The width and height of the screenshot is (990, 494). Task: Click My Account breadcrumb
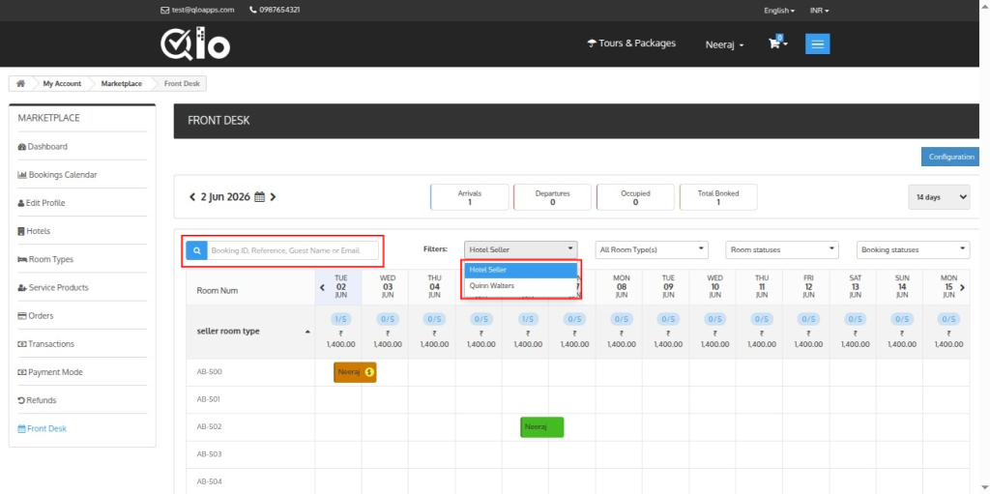[62, 83]
